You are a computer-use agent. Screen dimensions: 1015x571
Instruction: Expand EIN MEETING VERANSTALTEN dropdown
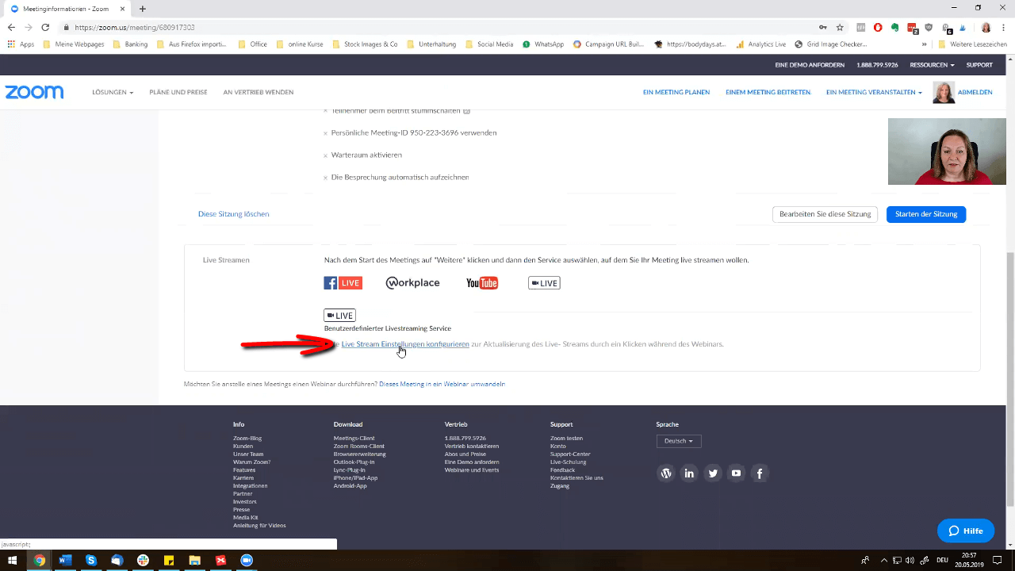pos(874,92)
